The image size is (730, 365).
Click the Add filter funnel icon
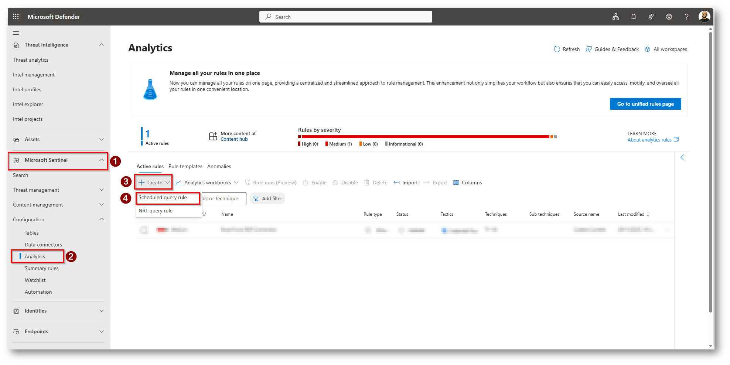pos(256,199)
